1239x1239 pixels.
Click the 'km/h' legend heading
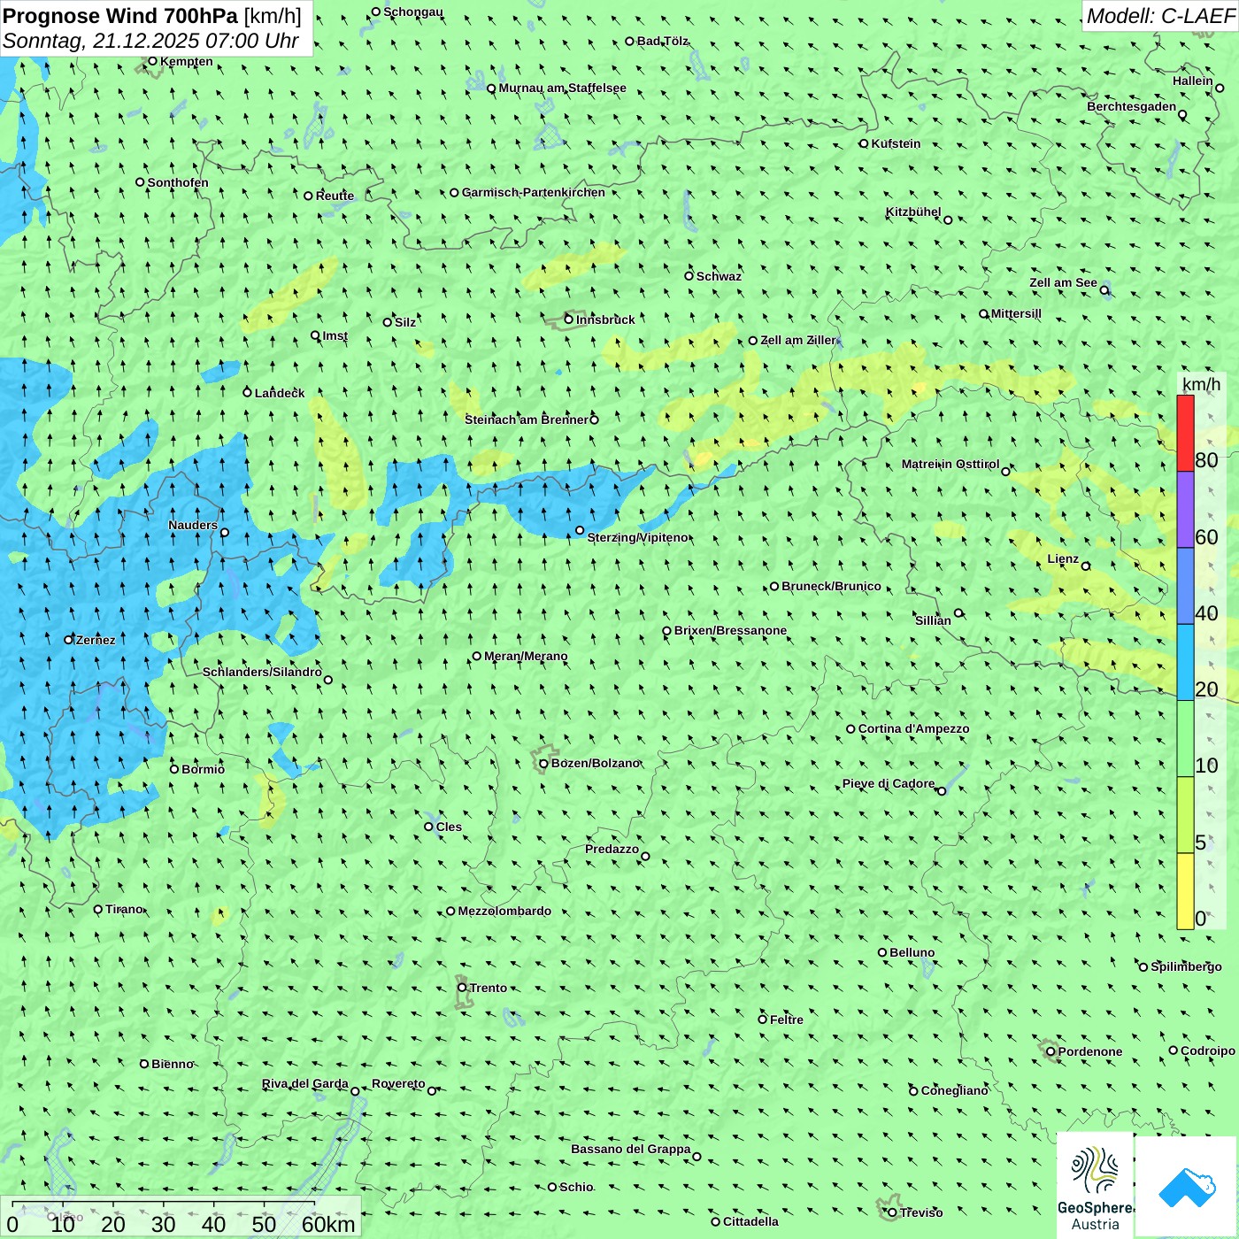(x=1201, y=384)
